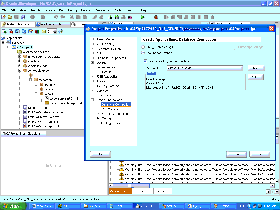
Task: Select Runtime Connection in properties tree
Action: click(x=115, y=113)
